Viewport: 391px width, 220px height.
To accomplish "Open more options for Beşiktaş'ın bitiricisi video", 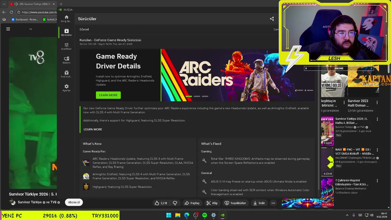I will click(344, 103).
